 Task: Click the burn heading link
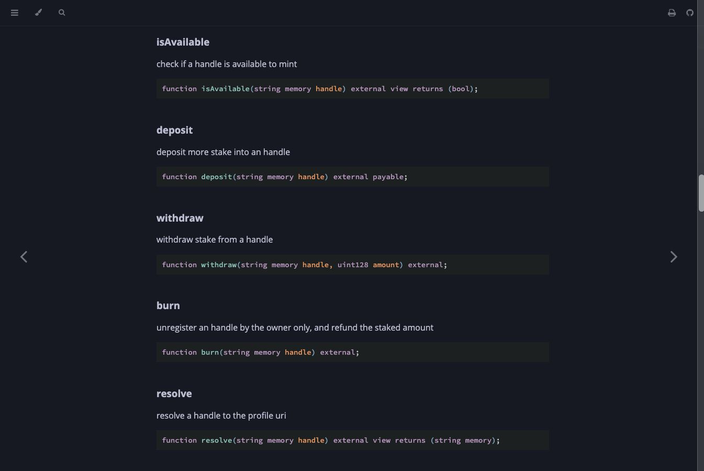[x=168, y=305]
